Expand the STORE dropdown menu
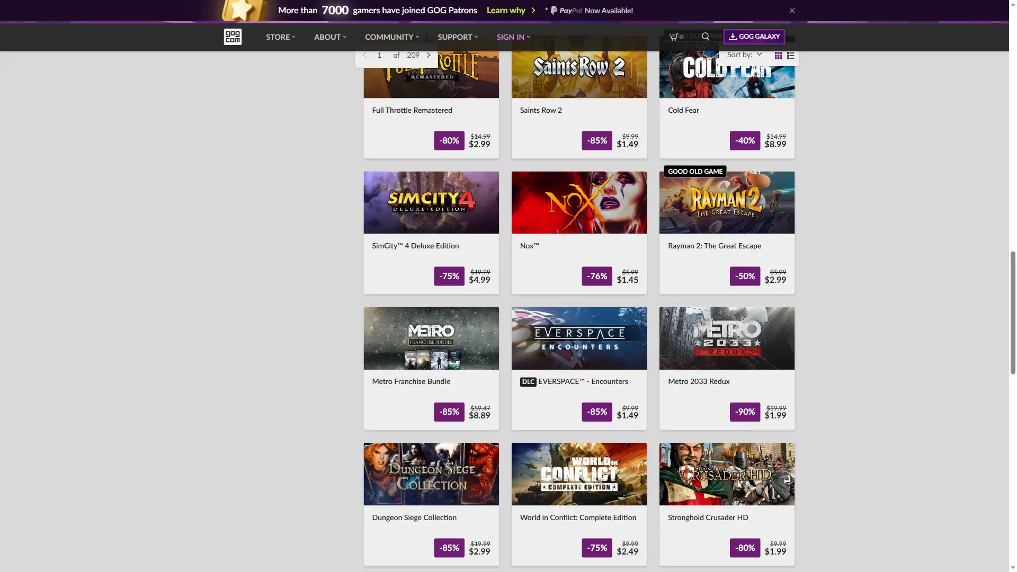The image size is (1017, 572). click(281, 37)
